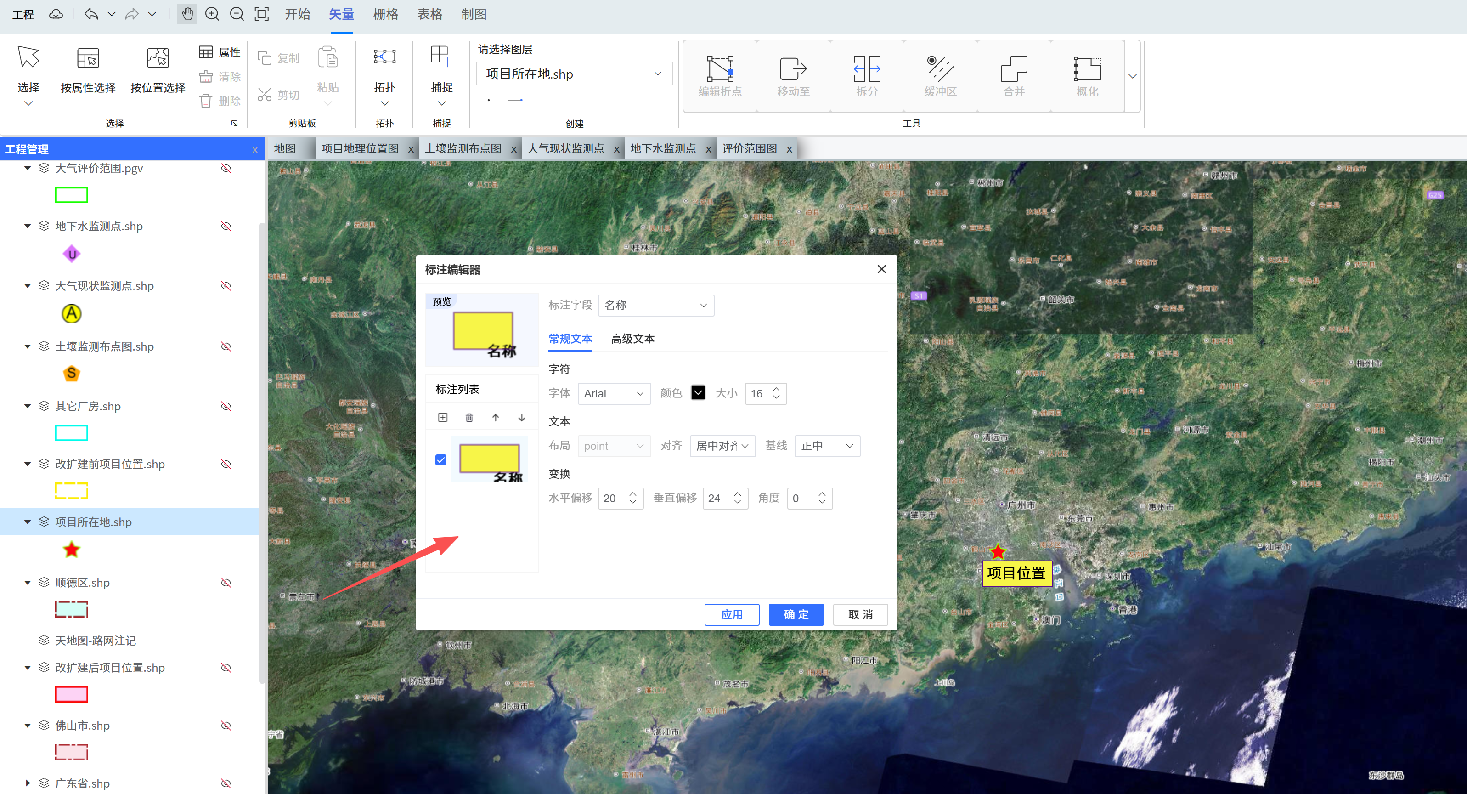Toggle visibility of 大气现状监测点.shp layer

[226, 285]
